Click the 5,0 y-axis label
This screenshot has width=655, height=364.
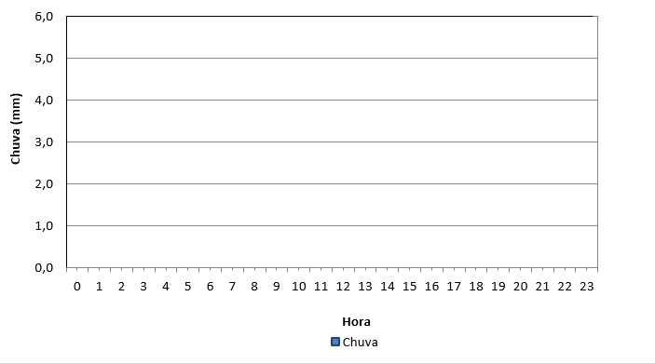(x=45, y=59)
